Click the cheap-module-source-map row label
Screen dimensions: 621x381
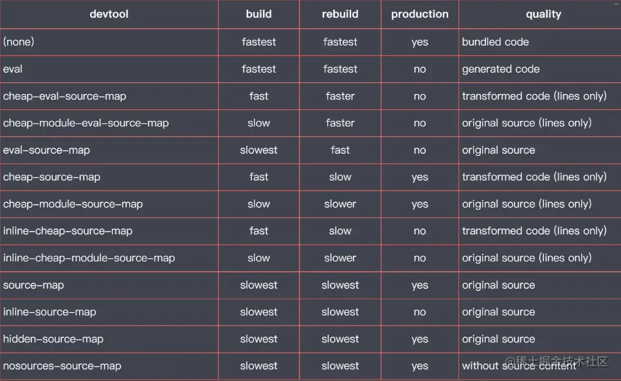coord(73,204)
